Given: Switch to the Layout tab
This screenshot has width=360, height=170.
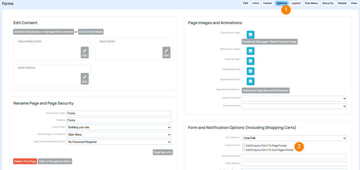Looking at the screenshot, I should pos(296,3).
